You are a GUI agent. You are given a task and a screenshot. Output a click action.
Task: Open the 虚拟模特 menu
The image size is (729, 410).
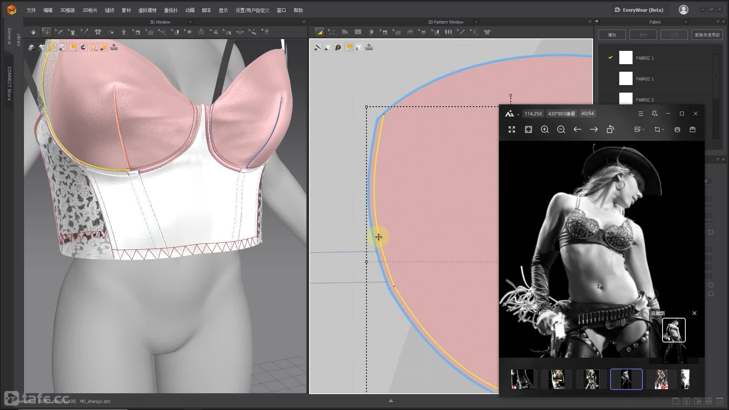pos(147,10)
